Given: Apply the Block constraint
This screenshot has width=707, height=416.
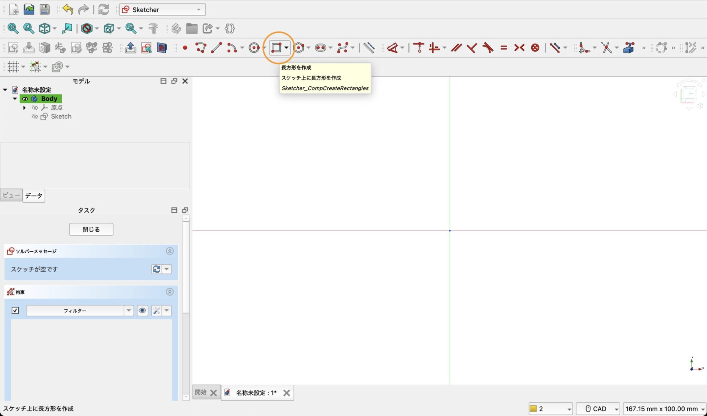Looking at the screenshot, I should click(535, 48).
